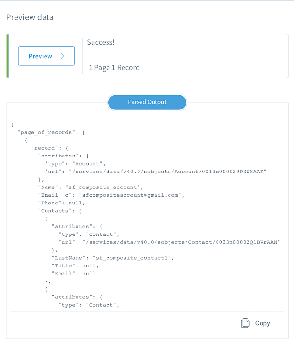Click the Copy text label
Image resolution: width=294 pixels, height=343 pixels.
point(263,323)
